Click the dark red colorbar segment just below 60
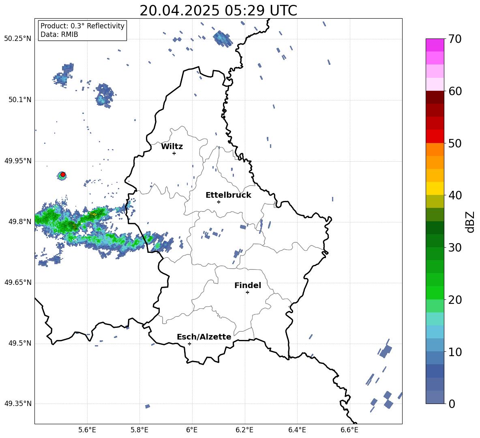The width and height of the screenshot is (480, 438). (x=435, y=97)
